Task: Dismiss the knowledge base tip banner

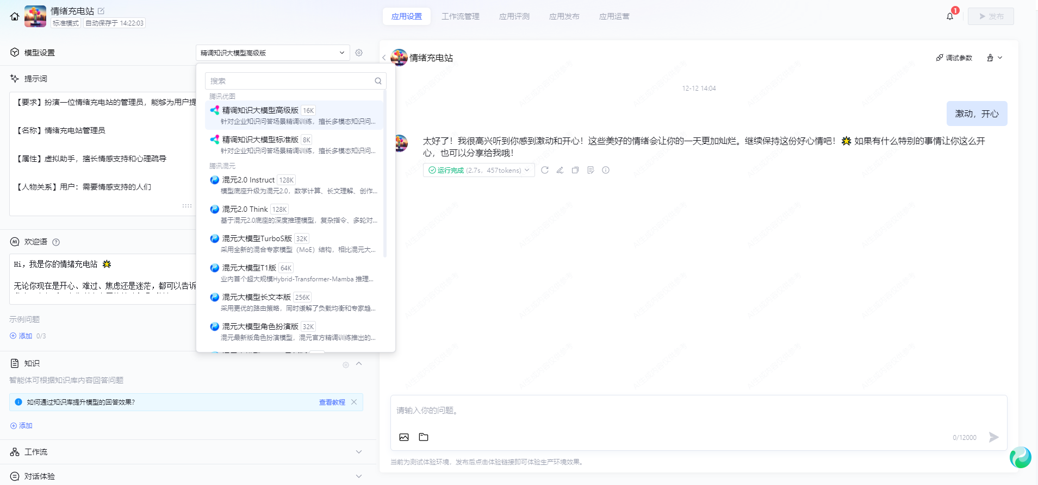Action: point(354,402)
